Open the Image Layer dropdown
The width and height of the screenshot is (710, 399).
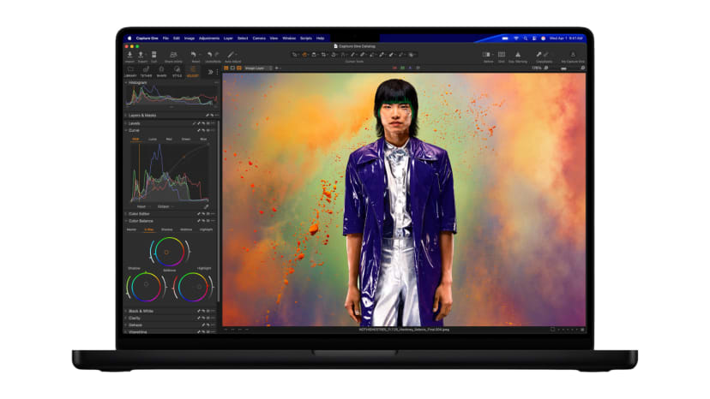pyautogui.click(x=258, y=68)
